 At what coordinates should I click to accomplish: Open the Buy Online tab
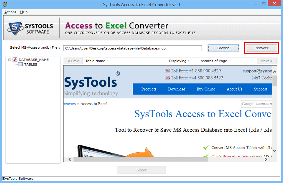pyautogui.click(x=206, y=89)
